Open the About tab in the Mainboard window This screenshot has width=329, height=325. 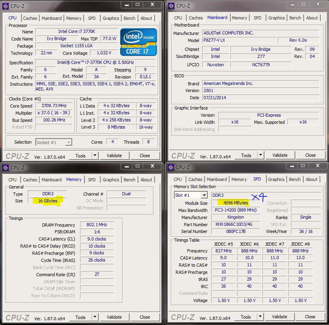click(312, 18)
